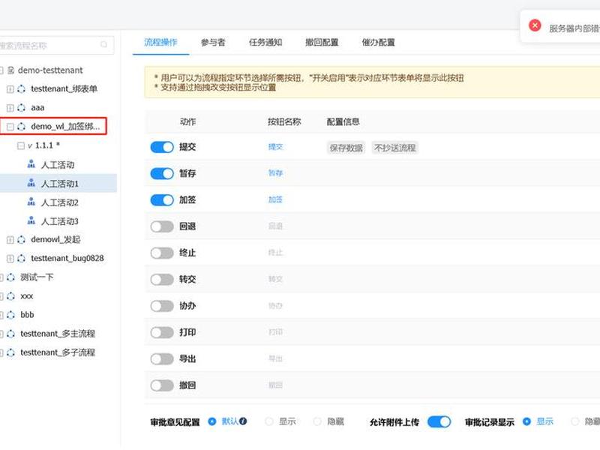Expand the demowl_发起 tree node
Image resolution: width=600 pixels, height=450 pixels.
pos(10,240)
